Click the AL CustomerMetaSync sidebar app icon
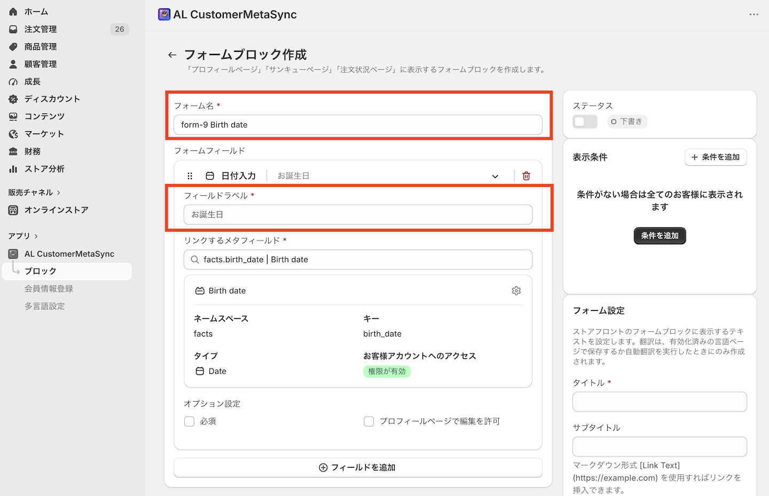 click(13, 254)
